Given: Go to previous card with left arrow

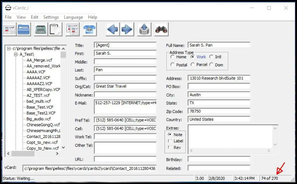Looking at the screenshot, I should click(x=112, y=30).
